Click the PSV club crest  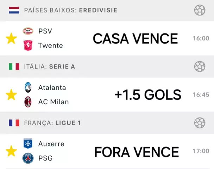click(28, 31)
